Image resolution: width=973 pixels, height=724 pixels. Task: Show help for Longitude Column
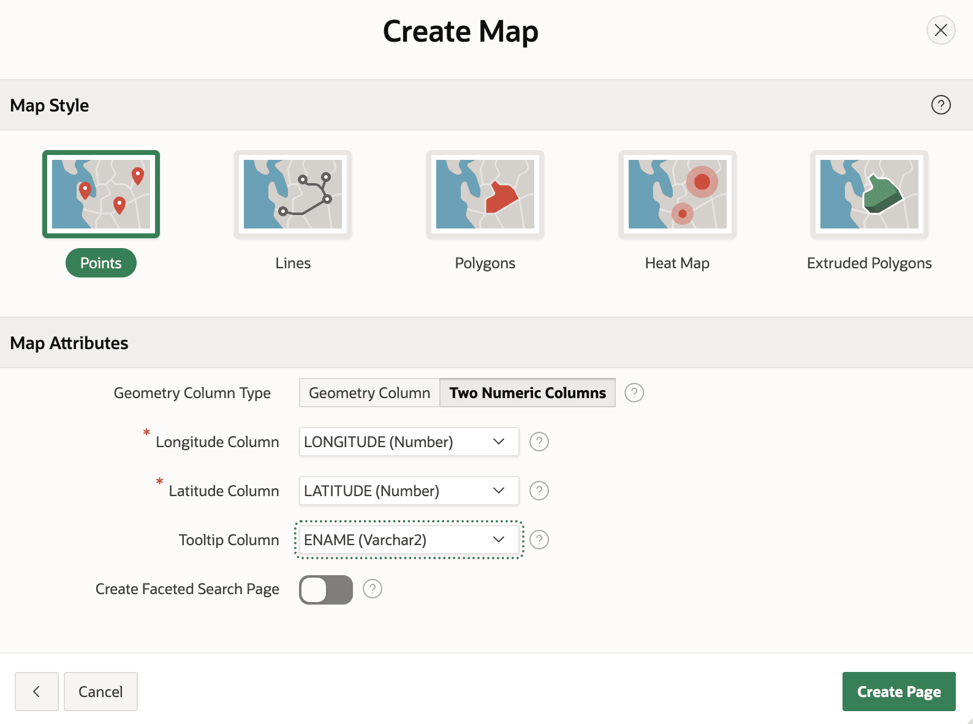pos(539,442)
